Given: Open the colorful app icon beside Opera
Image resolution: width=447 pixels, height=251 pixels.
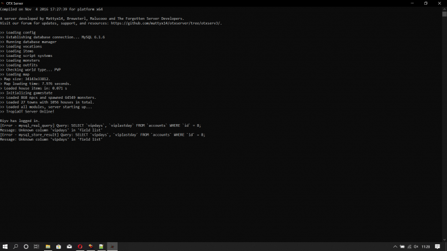Looking at the screenshot, I should coord(91,246).
